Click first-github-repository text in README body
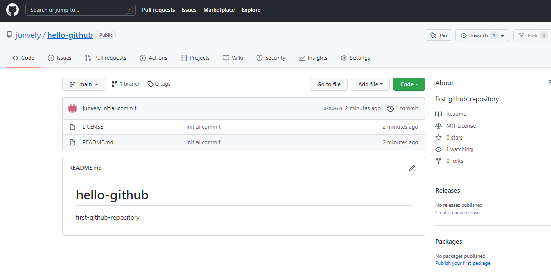The height and width of the screenshot is (273, 551). point(107,218)
